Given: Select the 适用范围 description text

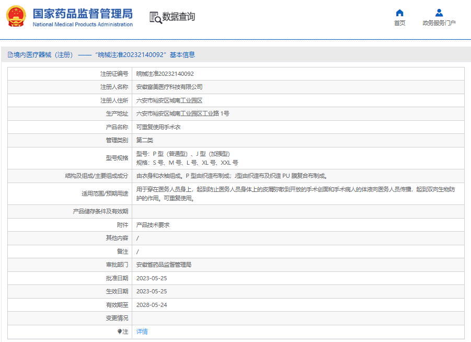Looking at the screenshot, I should 295,194.
